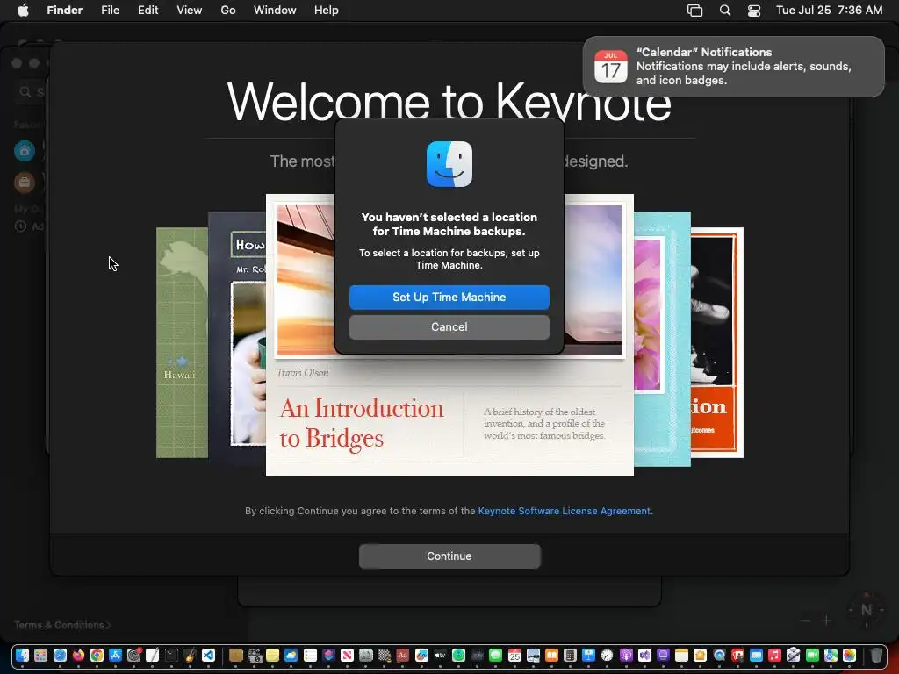This screenshot has height=674, width=899.
Task: Open the File menu
Action: tap(110, 11)
